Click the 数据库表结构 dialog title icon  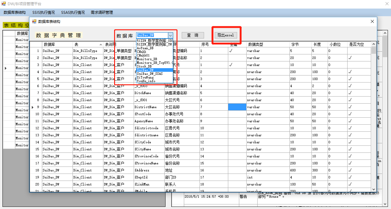pyautogui.click(x=34, y=21)
